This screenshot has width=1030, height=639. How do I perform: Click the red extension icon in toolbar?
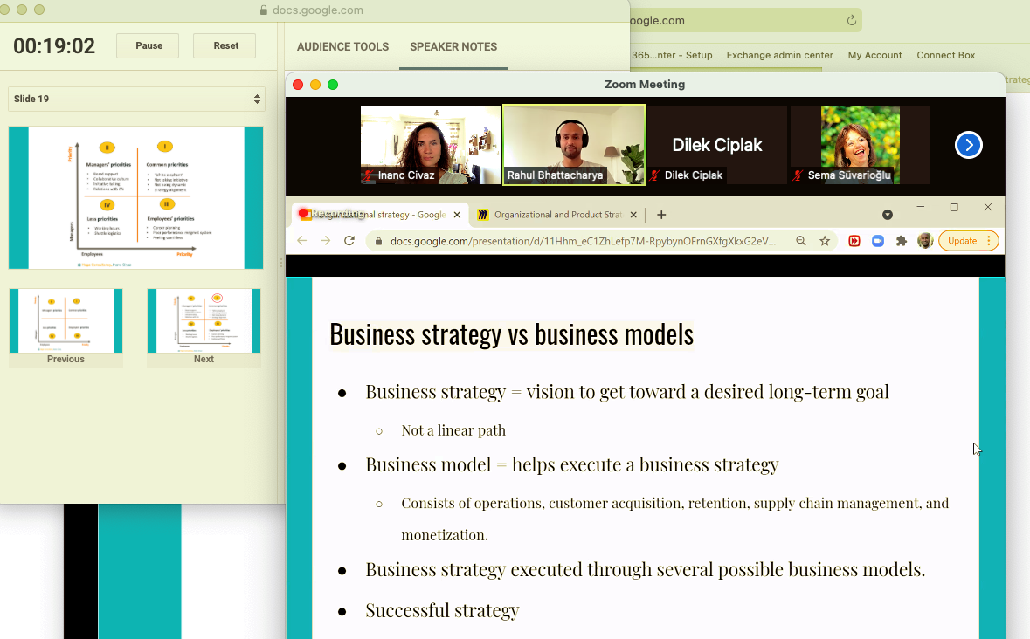point(854,241)
